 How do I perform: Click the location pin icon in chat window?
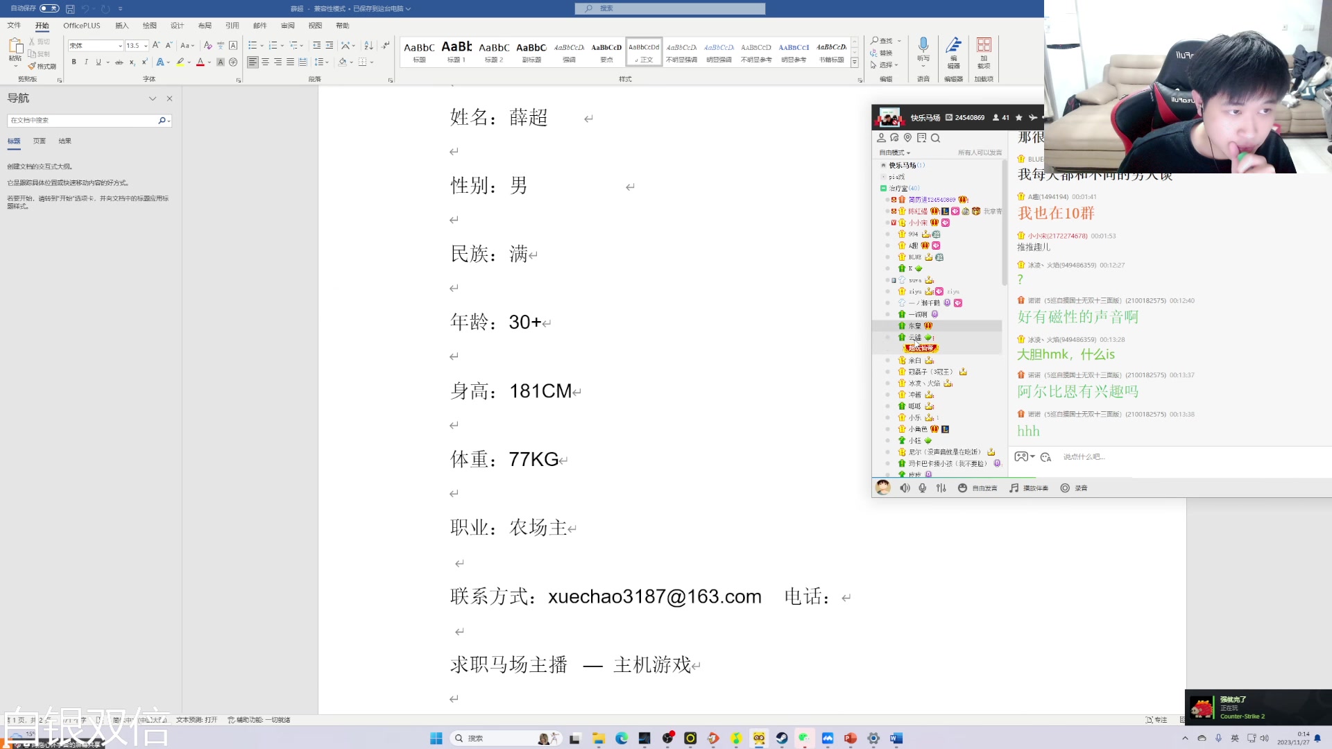pyautogui.click(x=907, y=138)
